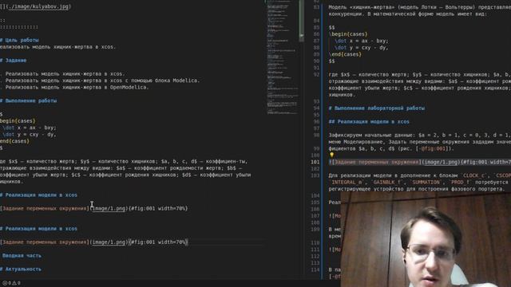Click "# Выполнение лабораторной работы" heading in right pane

376,108
